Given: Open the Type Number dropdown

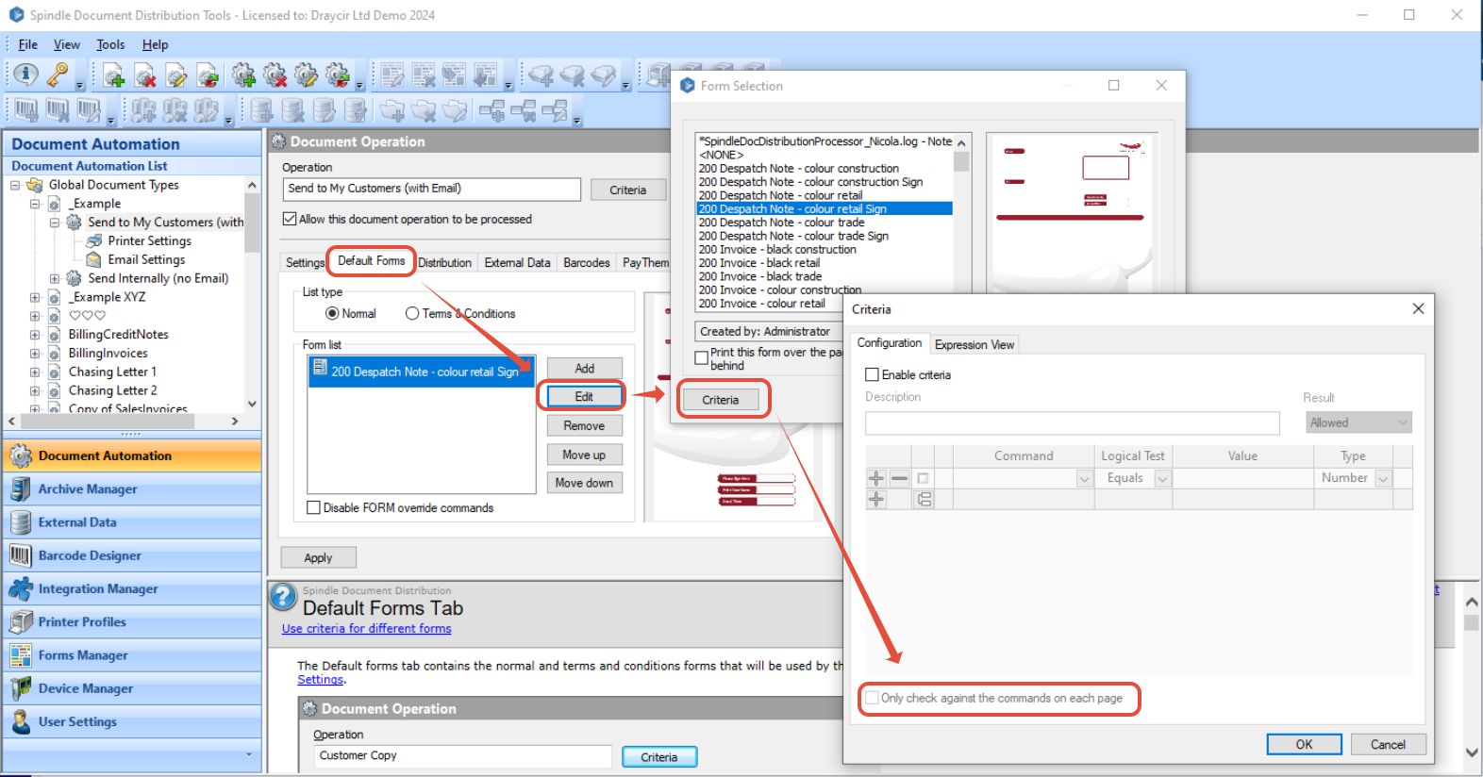Looking at the screenshot, I should point(1383,479).
